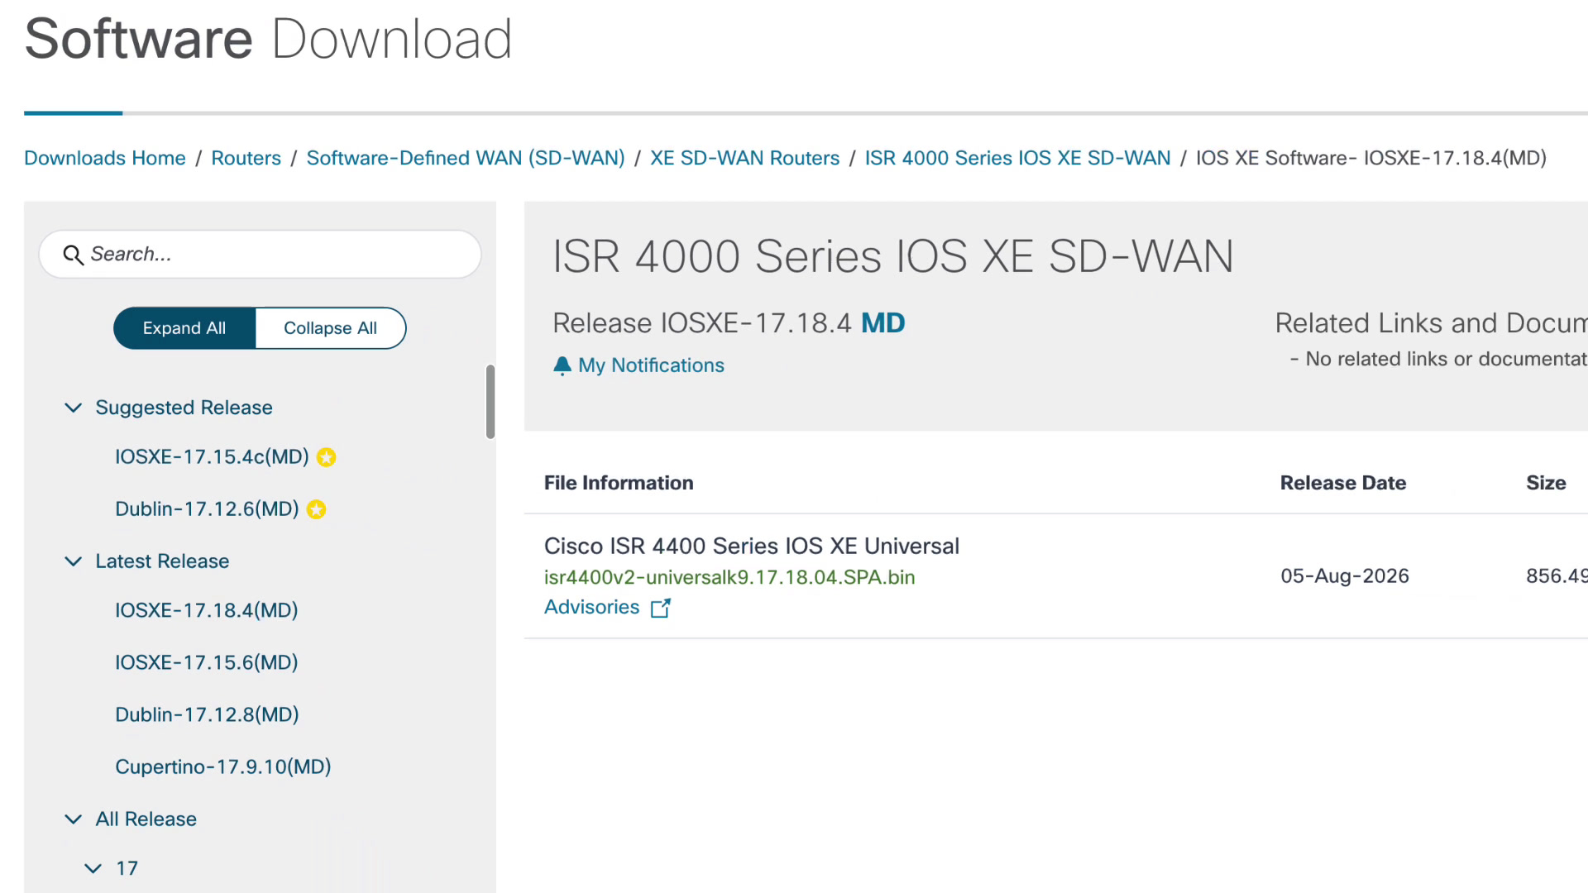Click star badge next to IOSXE-17.15.4c(MD)
This screenshot has height=893, width=1588.
(x=327, y=457)
